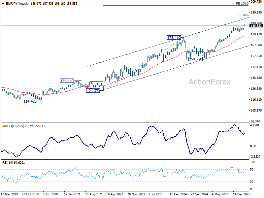
Task: Click the 17 Mar 2019 date label
Action: [x=9, y=195]
